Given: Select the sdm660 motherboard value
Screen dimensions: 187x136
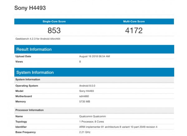Looking at the screenshot, I should click(x=84, y=96).
